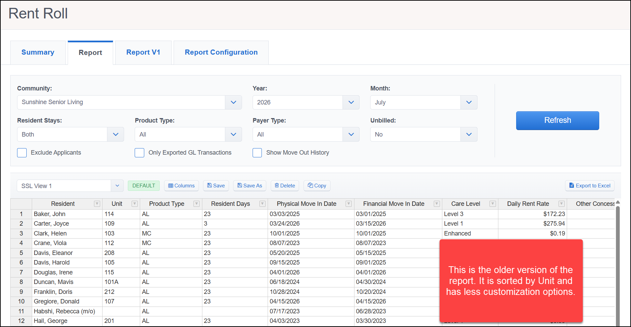
Task: Open the Resident column filter icon
Action: pyautogui.click(x=97, y=204)
